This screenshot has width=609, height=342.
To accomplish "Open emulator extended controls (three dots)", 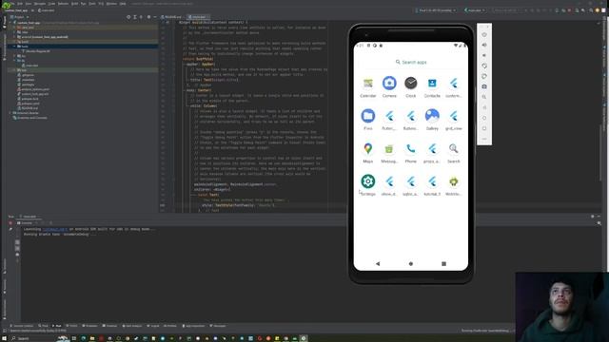I will tap(484, 139).
